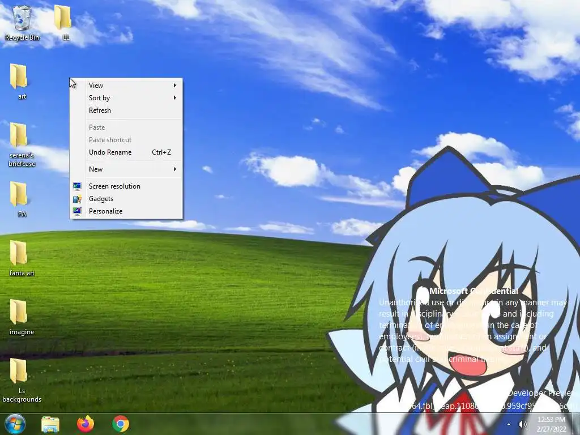580x435 pixels.
Task: Select the fanta art folder
Action: click(22, 258)
